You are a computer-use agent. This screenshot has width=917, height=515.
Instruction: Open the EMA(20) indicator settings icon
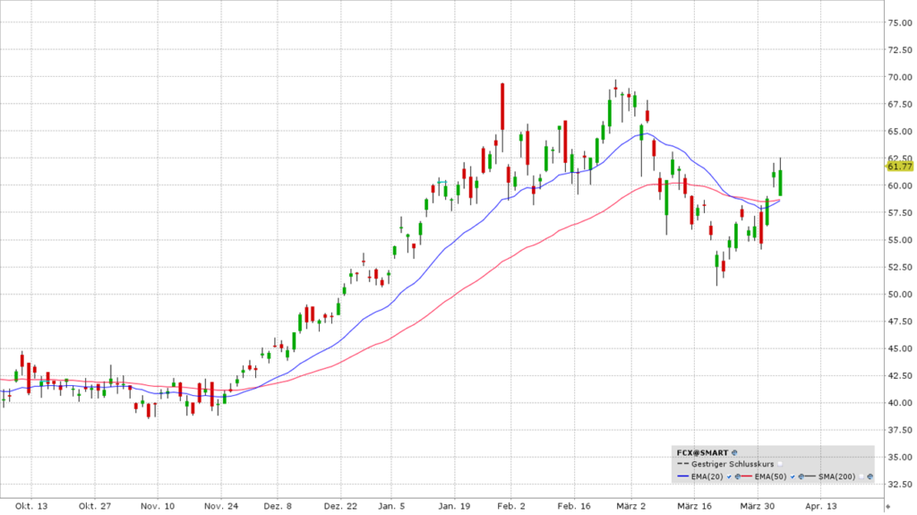point(738,476)
